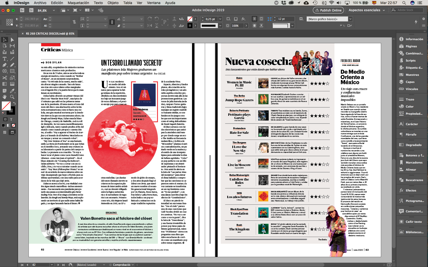Select the Gradient Feather tool
This screenshot has height=267, width=428.
tap(12, 84)
